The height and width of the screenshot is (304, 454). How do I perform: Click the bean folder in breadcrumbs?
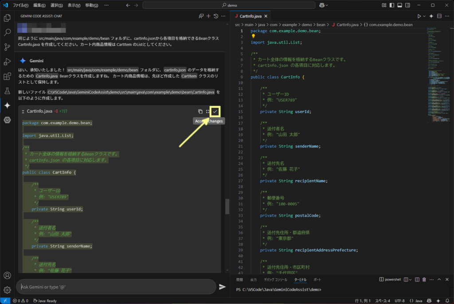point(321,25)
